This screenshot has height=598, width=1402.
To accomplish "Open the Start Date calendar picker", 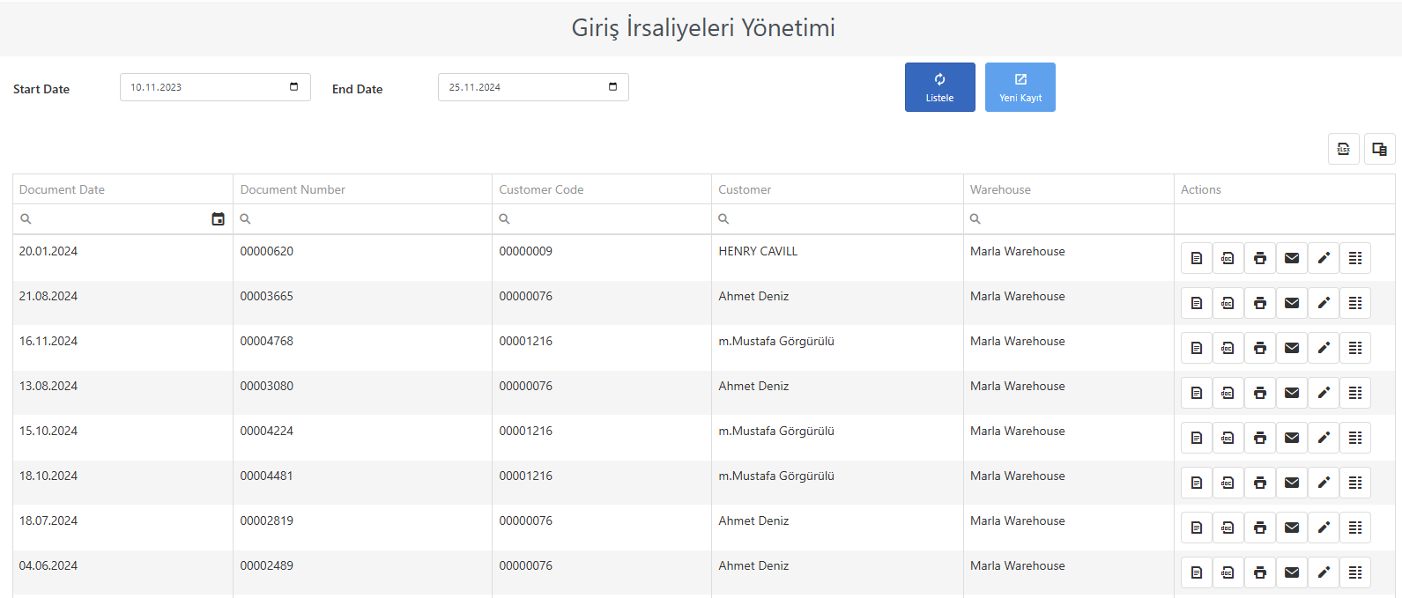I will pos(294,87).
